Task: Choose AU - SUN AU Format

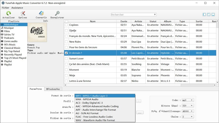Action: (x=105, y=113)
